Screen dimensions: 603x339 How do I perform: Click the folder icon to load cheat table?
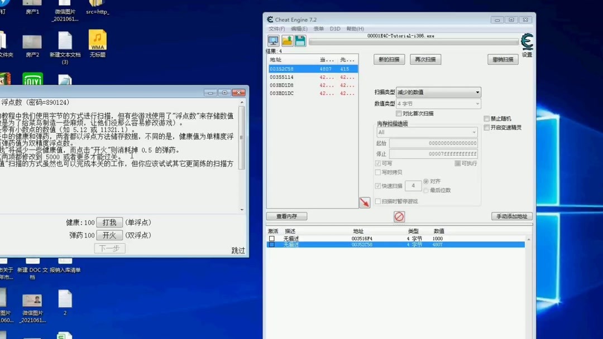click(287, 40)
